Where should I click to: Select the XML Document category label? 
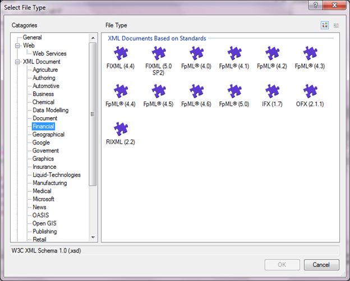coord(42,62)
